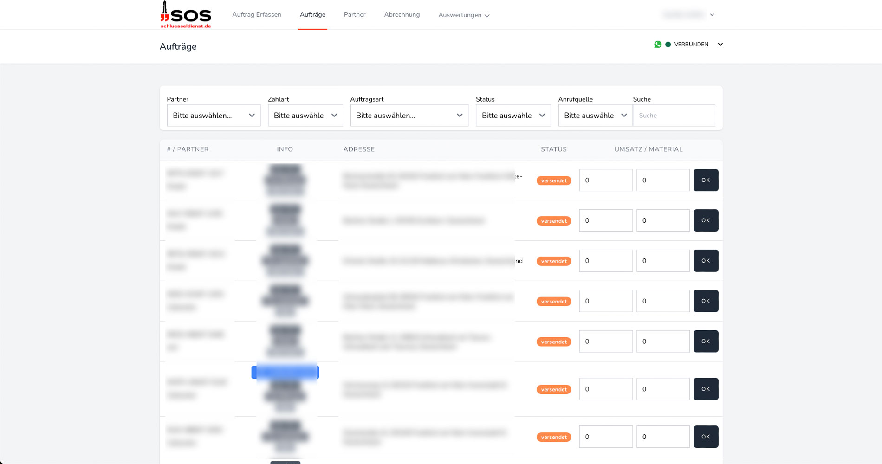Select Umsatz field in second order row
Screen dimensions: 882x464
pos(606,220)
